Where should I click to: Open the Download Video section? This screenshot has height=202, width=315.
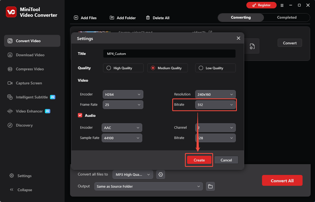32,55
